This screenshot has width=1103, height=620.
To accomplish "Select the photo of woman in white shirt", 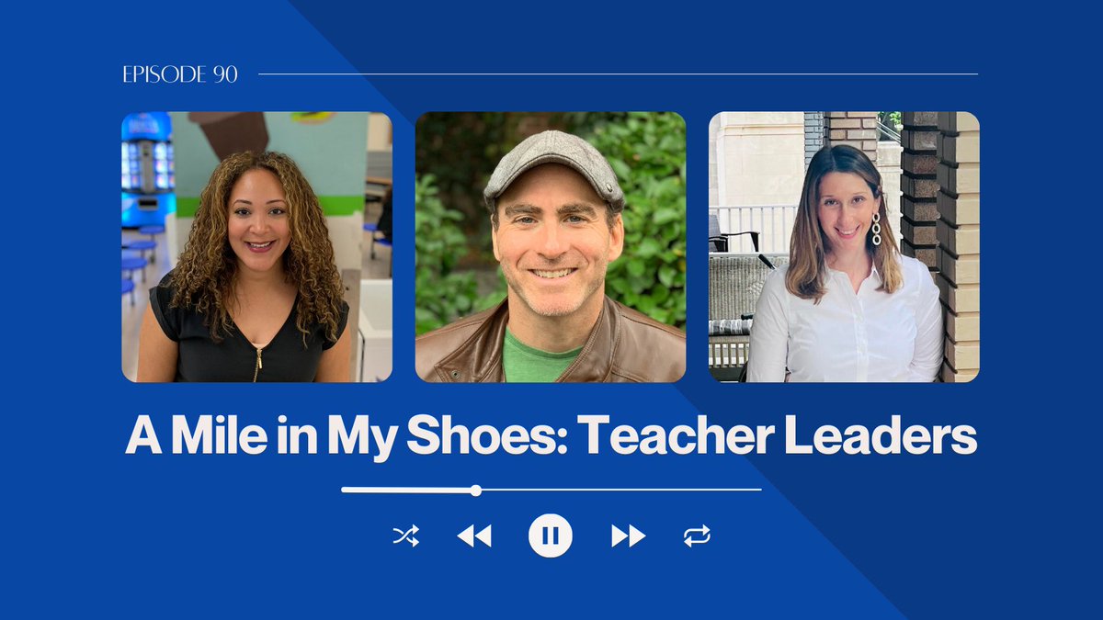I will [x=844, y=247].
